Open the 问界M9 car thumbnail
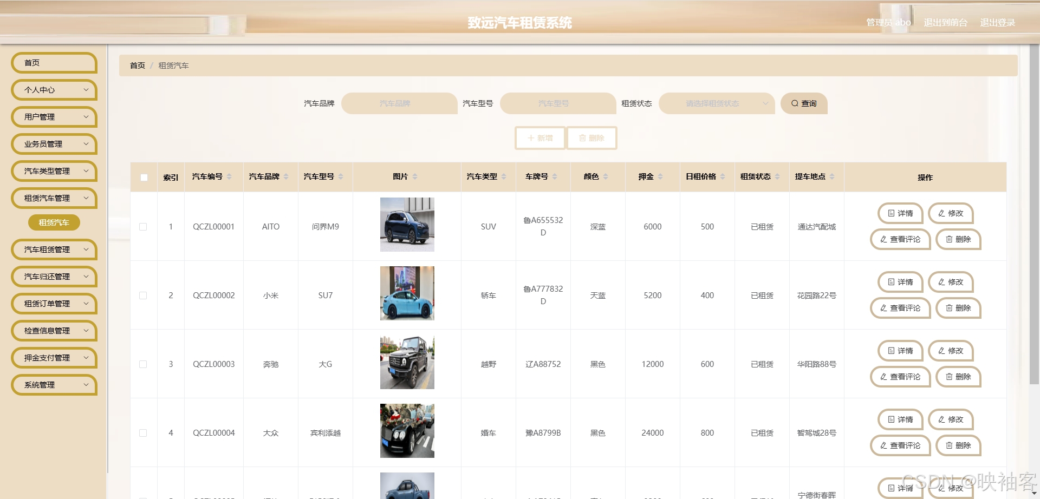Viewport: 1040px width, 499px height. 407,225
